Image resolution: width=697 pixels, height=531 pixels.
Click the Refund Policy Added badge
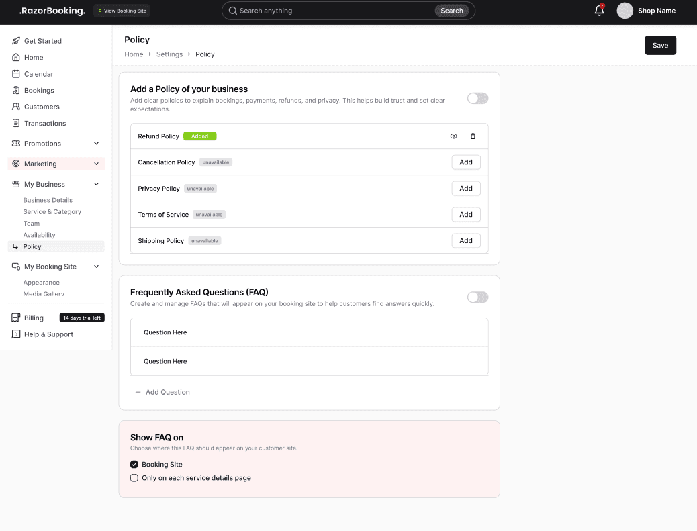click(200, 136)
